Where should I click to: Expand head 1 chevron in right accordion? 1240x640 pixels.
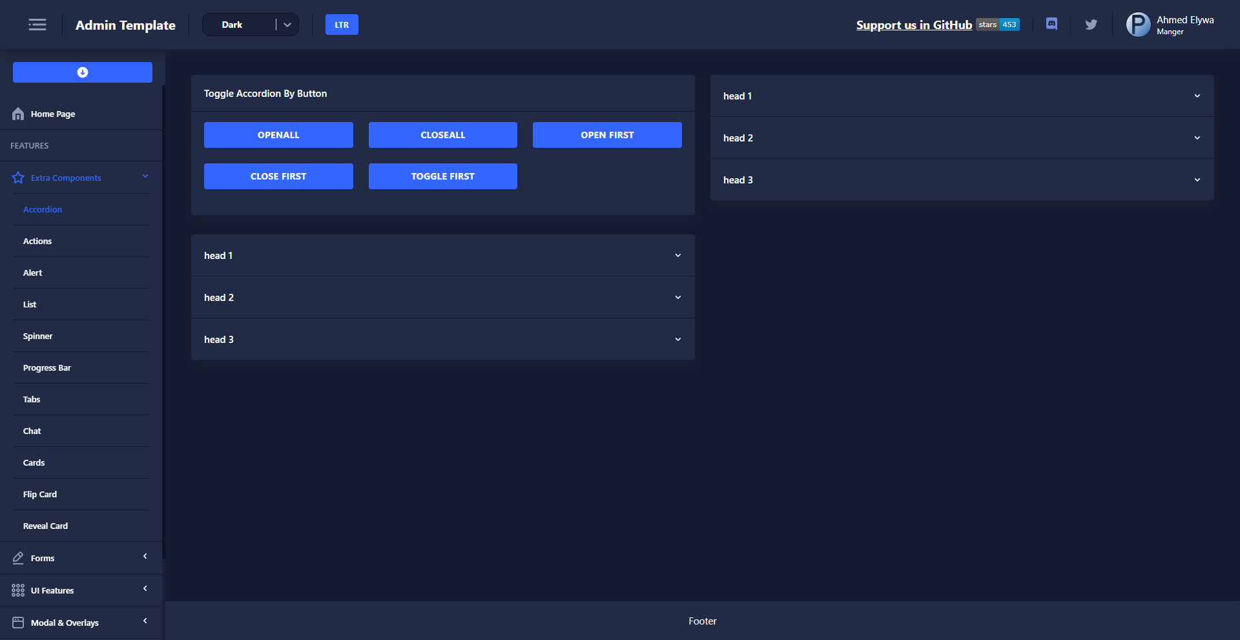pos(1197,96)
